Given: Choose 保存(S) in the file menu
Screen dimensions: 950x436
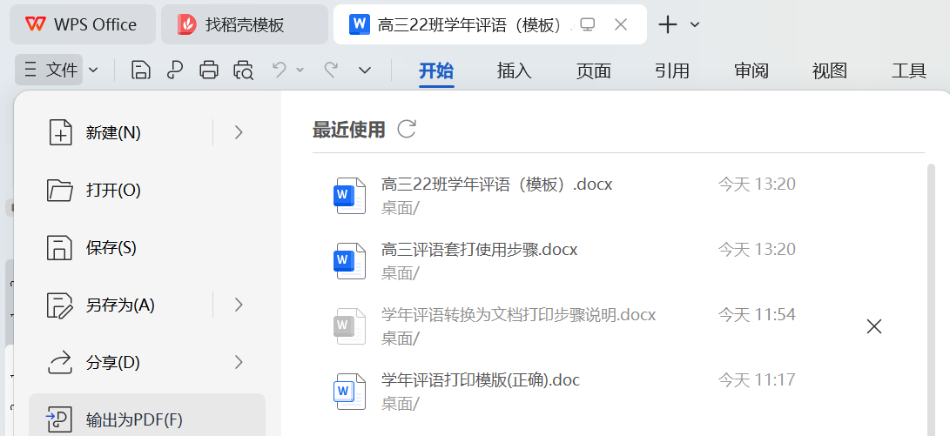Looking at the screenshot, I should click(x=147, y=248).
